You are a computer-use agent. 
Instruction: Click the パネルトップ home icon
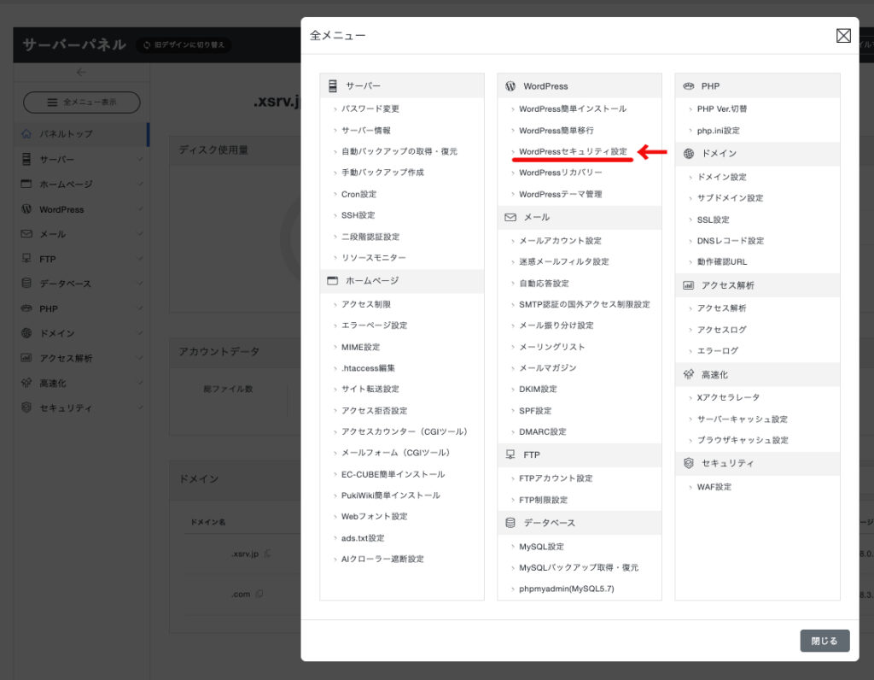tap(26, 134)
